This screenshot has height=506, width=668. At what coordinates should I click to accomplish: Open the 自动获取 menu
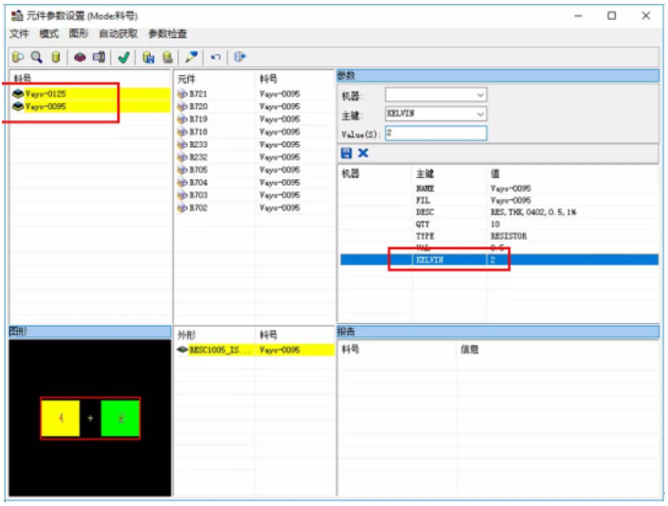117,33
